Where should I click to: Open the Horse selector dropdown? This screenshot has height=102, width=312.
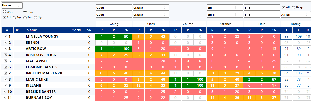click(12, 5)
